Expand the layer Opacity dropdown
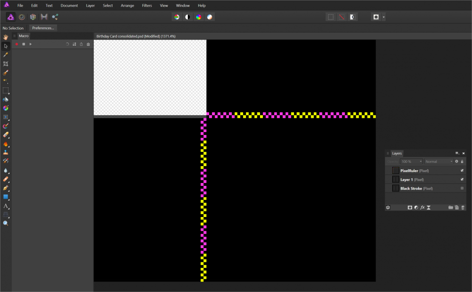Viewport: 472px width, 292px height. pyautogui.click(x=411, y=161)
